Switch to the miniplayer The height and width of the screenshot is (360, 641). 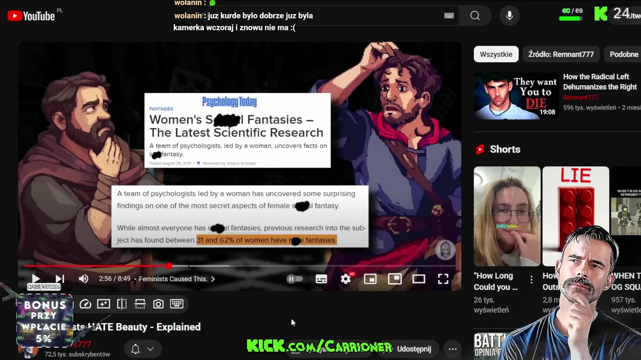point(370,279)
